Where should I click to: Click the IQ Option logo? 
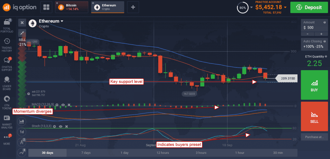point(20,7)
